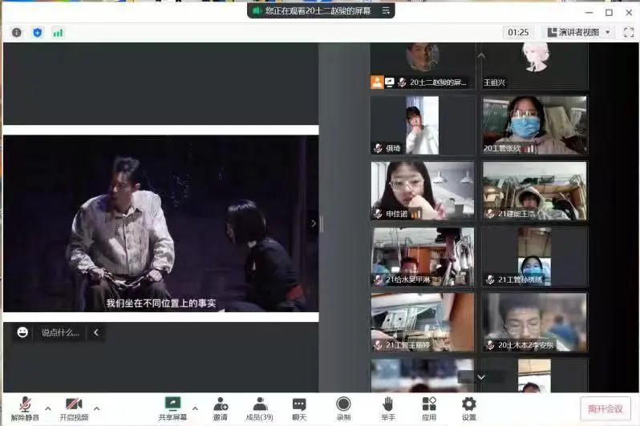Select the 21给水吴甲淋 participant video

coord(423,257)
